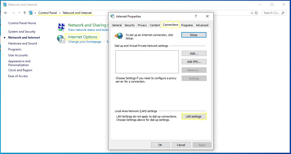
Task: Switch to the Security tab
Action: pos(129,25)
